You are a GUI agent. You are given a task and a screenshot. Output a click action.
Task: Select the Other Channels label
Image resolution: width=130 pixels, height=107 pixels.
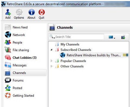pos(72,66)
